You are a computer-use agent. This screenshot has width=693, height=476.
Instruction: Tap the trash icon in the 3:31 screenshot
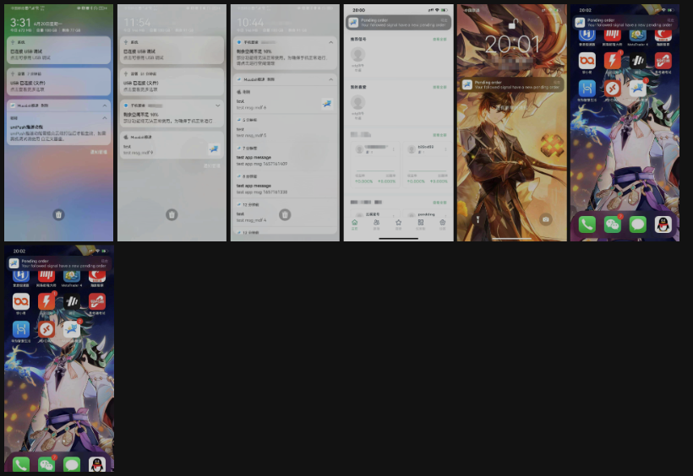point(59,214)
